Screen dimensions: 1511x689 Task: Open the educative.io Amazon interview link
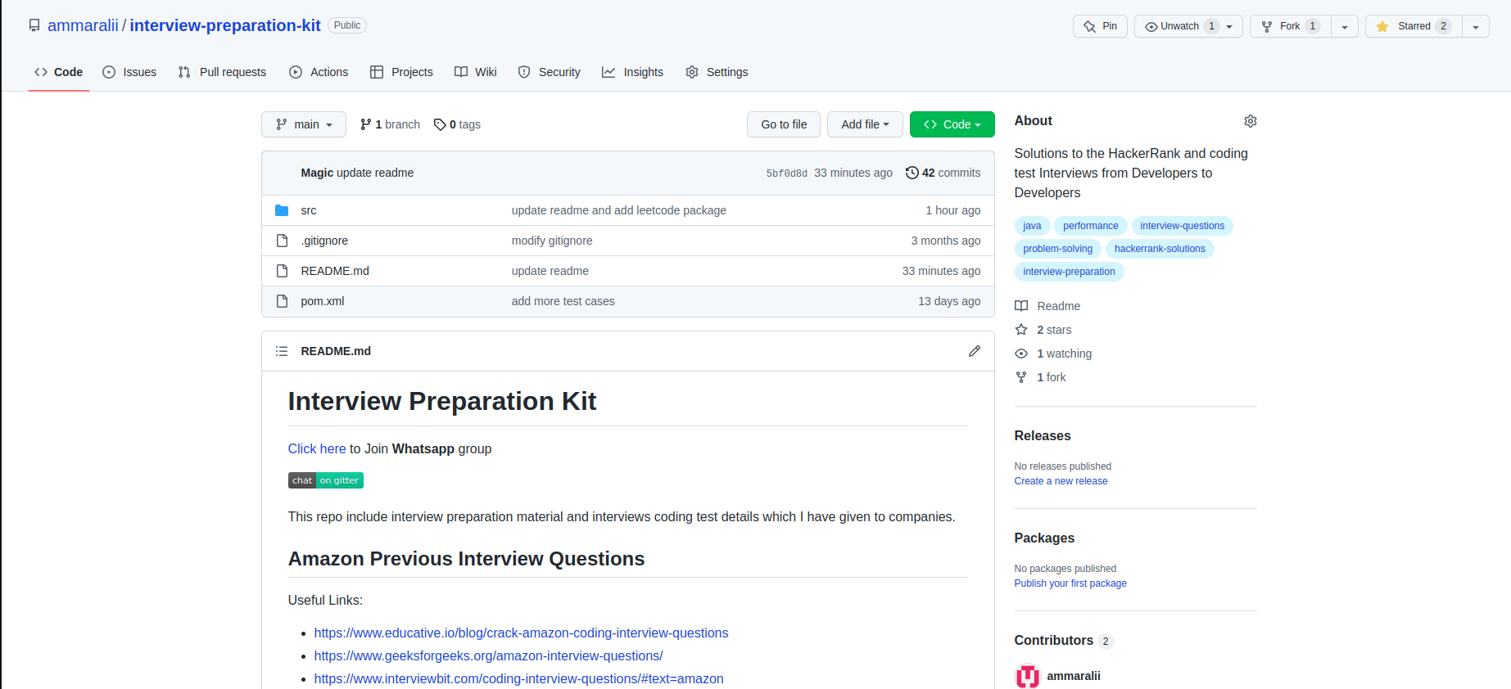coord(521,633)
